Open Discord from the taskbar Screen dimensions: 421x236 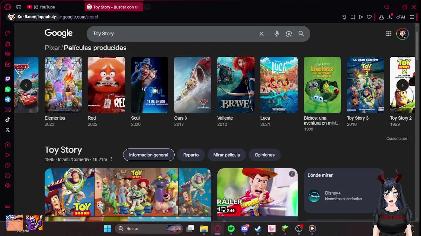tap(244, 229)
